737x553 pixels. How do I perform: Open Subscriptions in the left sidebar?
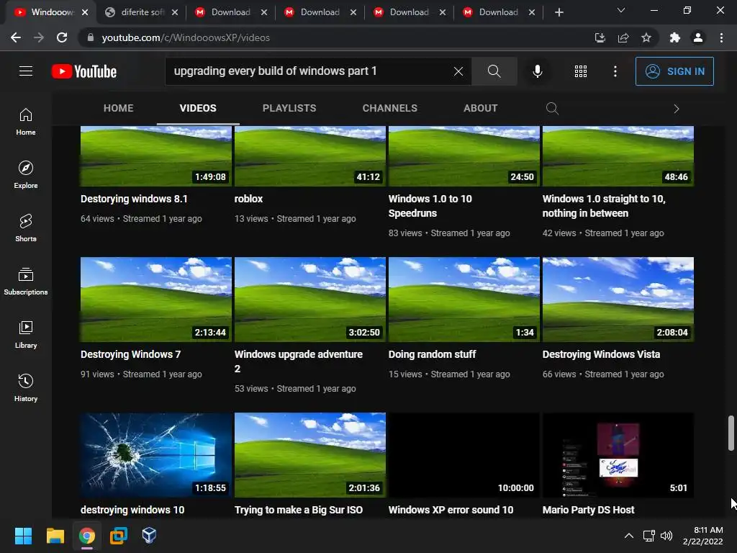26,282
